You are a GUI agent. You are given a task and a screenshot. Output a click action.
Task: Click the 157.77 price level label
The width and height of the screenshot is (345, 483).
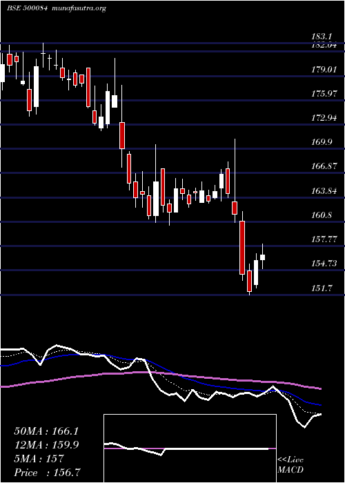325,239
